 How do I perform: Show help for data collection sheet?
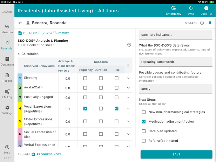tap(129, 45)
